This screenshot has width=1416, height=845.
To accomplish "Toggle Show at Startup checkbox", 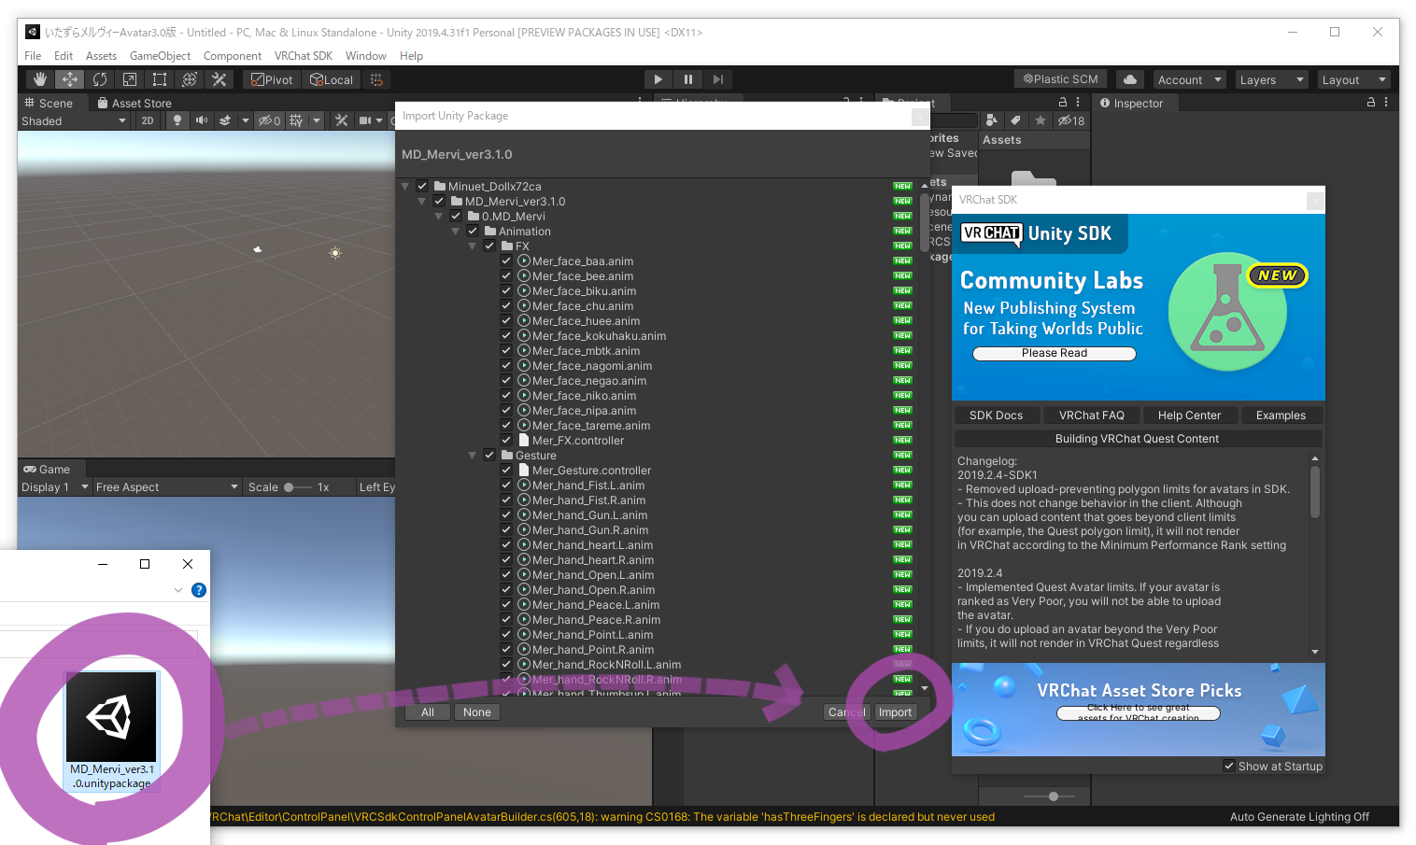I will (x=1229, y=766).
